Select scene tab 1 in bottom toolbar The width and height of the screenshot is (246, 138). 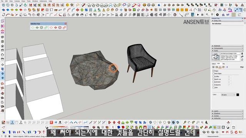(12, 122)
